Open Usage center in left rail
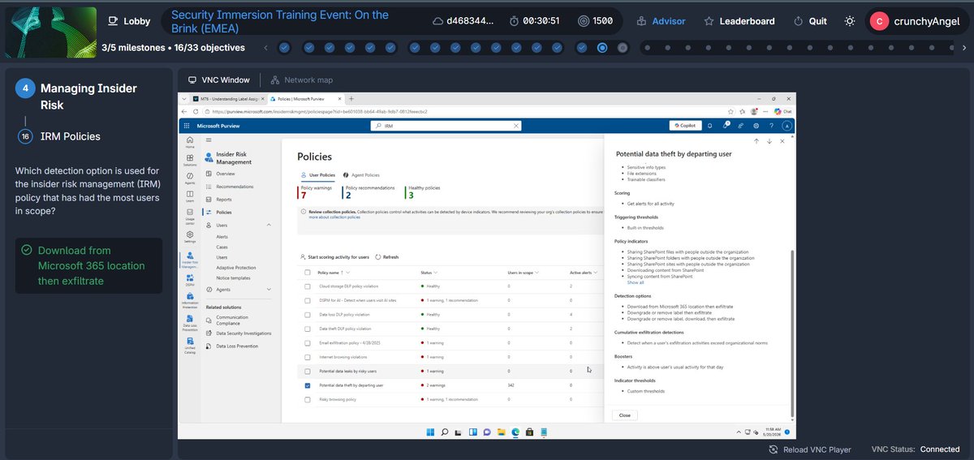 (189, 217)
